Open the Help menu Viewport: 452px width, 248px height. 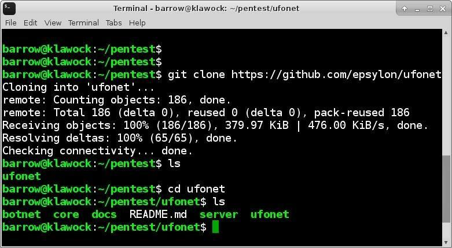coord(137,23)
